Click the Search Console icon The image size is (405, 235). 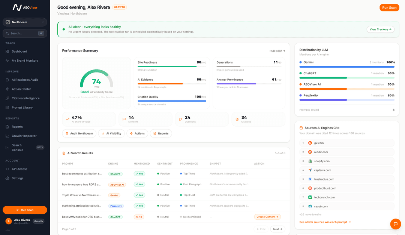[7, 148]
